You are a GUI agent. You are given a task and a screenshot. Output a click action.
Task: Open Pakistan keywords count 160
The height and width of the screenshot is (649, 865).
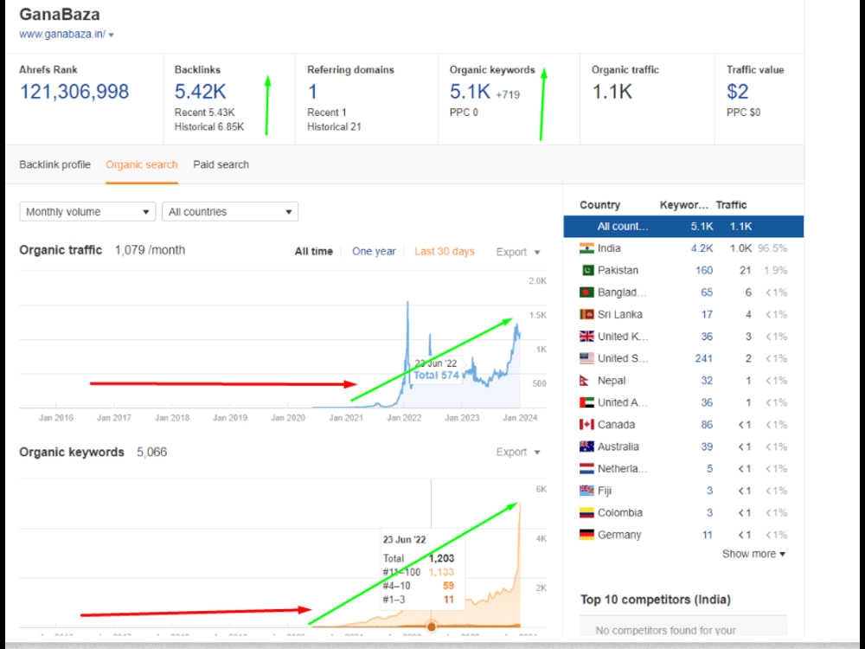704,270
